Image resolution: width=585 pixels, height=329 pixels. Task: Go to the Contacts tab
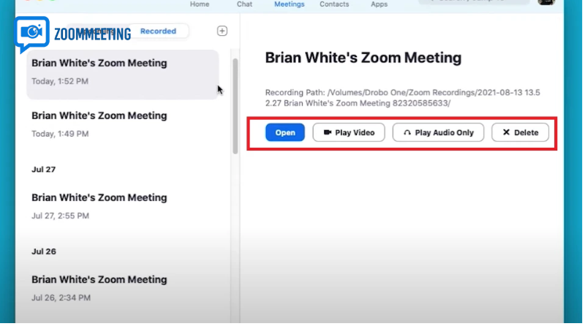click(334, 4)
